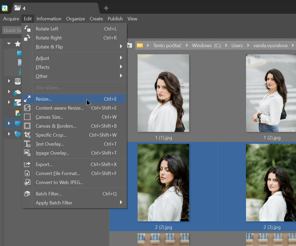Screen dimensions: 296x246
Task: Click the Specific Crop icon
Action: (x=27, y=135)
